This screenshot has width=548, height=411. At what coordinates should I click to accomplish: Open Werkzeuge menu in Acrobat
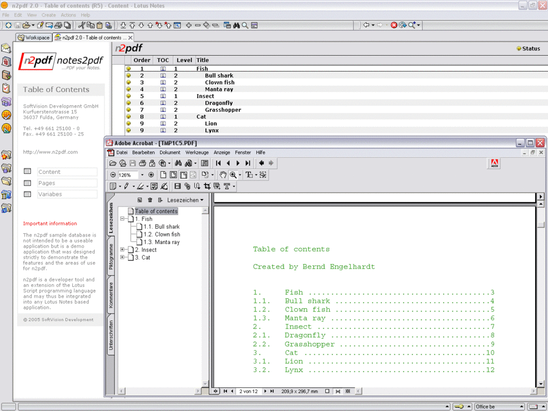tap(197, 153)
